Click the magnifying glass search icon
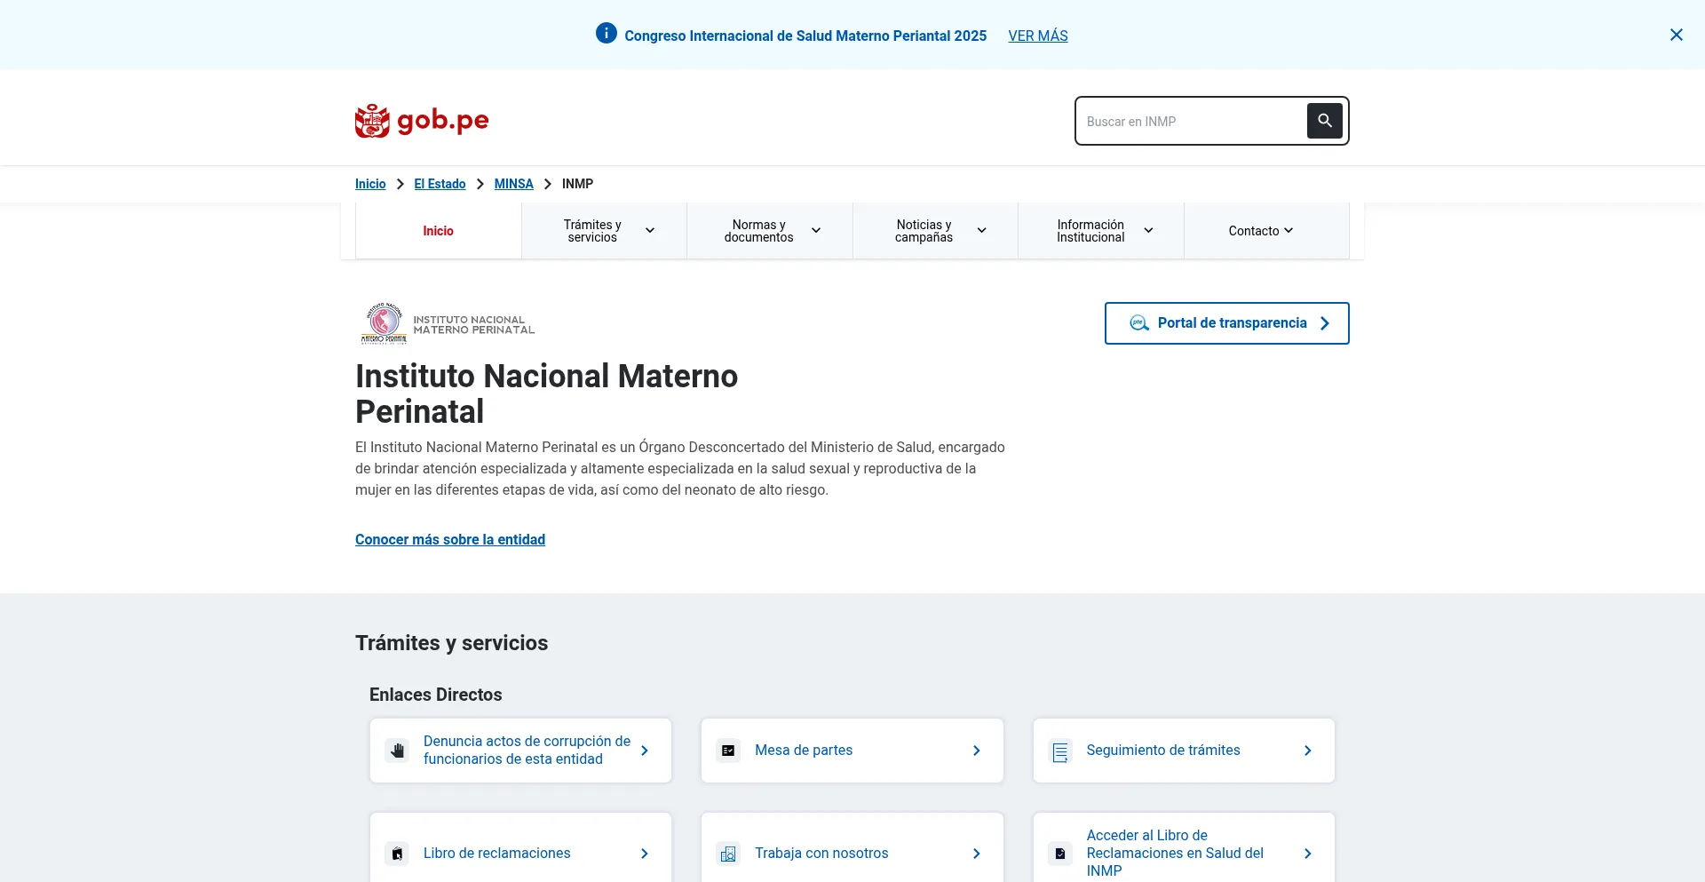This screenshot has height=882, width=1705. tap(1324, 121)
